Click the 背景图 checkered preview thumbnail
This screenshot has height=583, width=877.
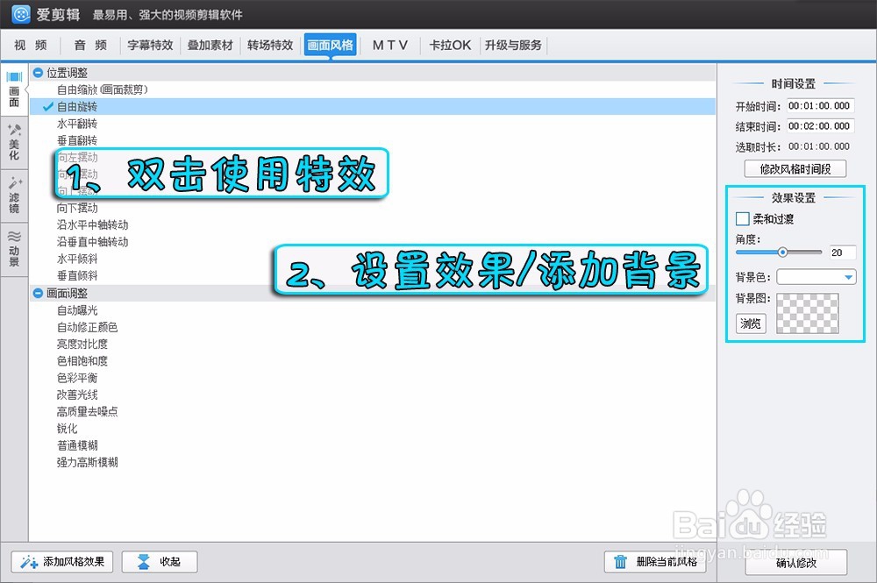[x=807, y=314]
